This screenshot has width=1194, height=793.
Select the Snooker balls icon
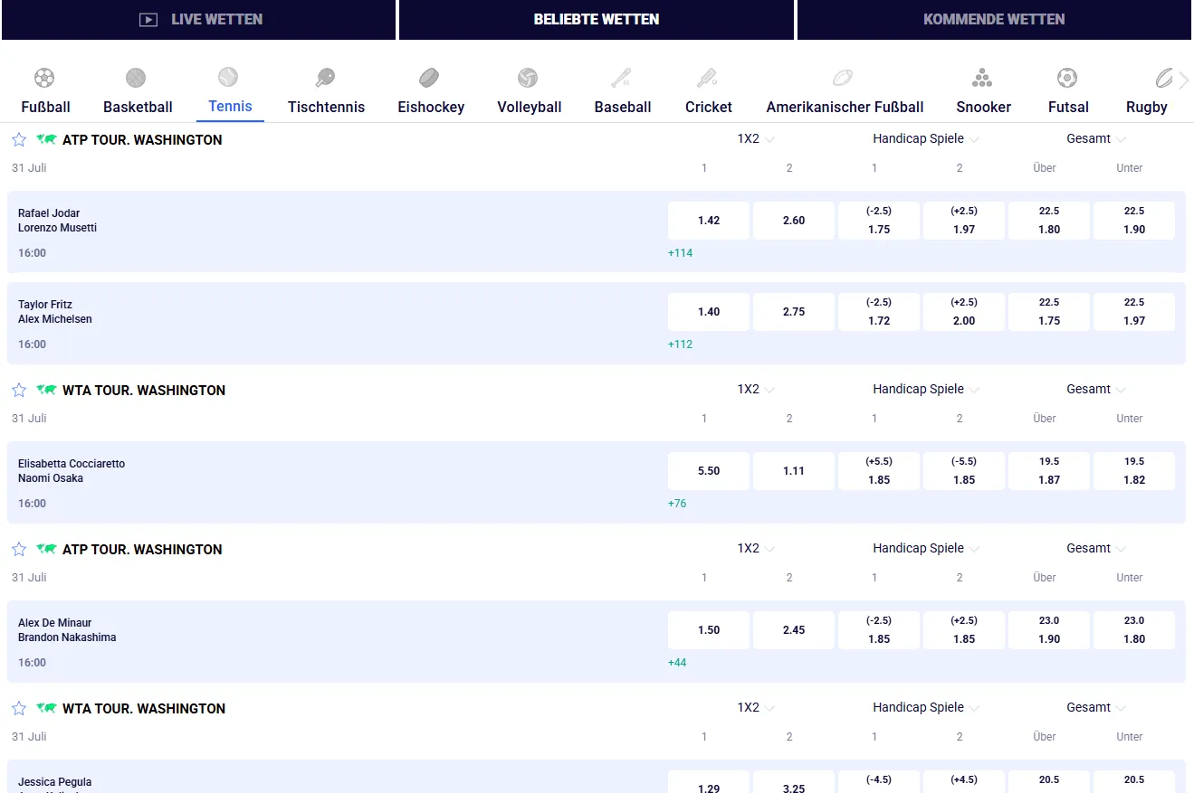click(982, 78)
